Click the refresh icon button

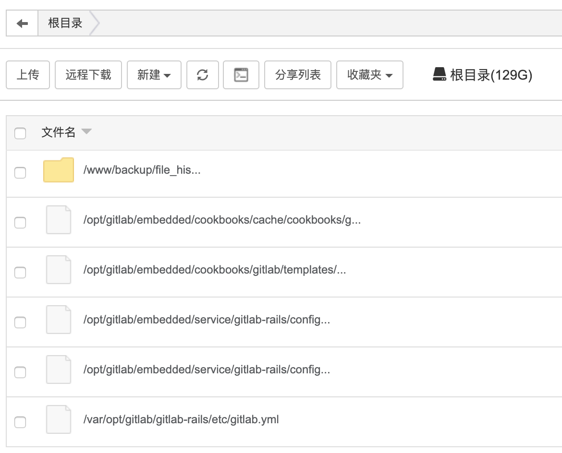click(203, 75)
